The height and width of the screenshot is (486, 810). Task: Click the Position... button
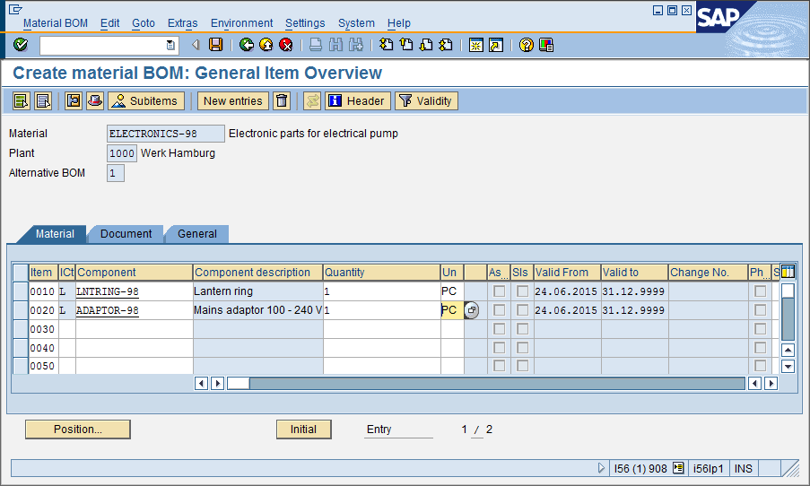[x=78, y=430]
